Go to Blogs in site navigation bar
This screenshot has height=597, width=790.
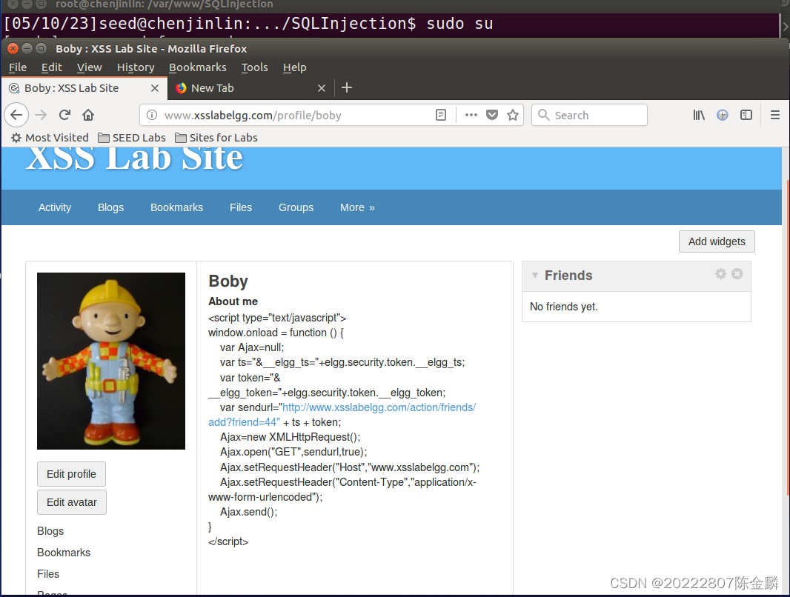[x=111, y=207]
